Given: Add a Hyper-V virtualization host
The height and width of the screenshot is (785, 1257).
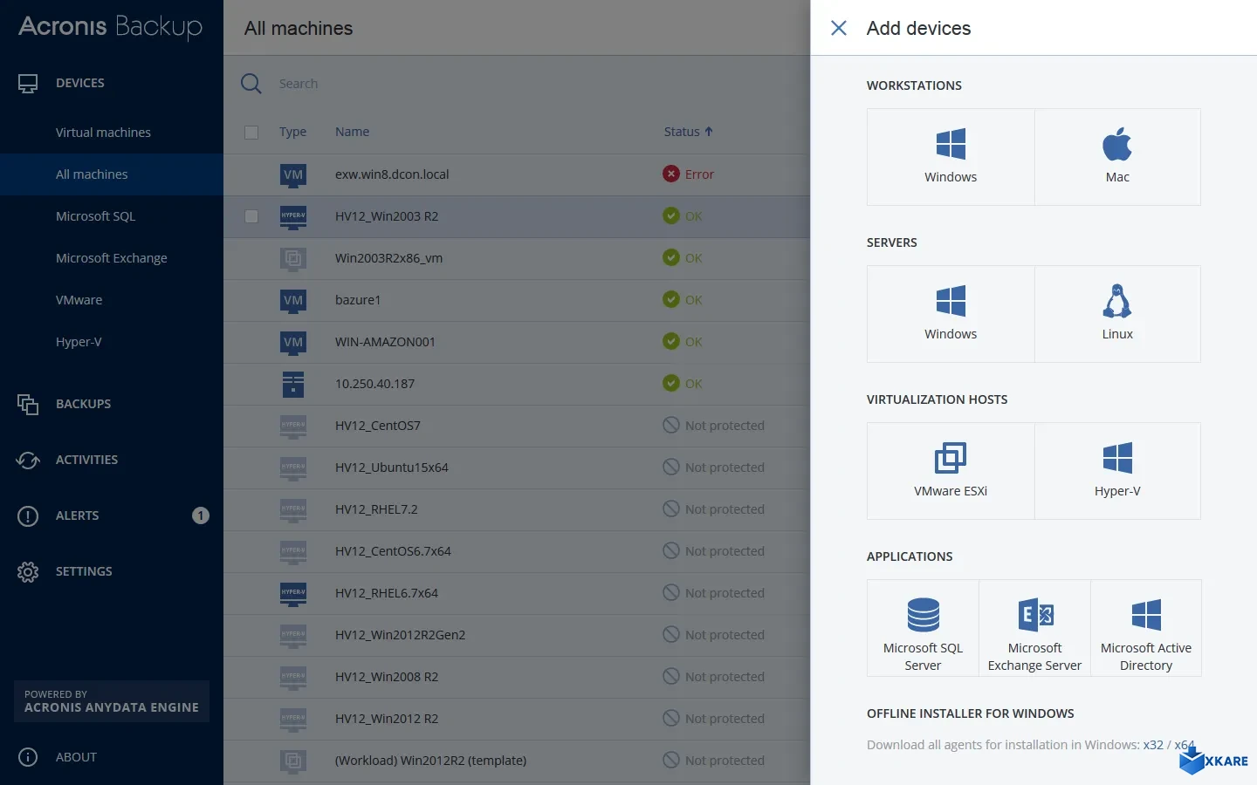Looking at the screenshot, I should click(x=1117, y=471).
